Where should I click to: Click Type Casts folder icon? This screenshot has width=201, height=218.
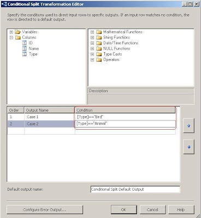click(x=99, y=54)
